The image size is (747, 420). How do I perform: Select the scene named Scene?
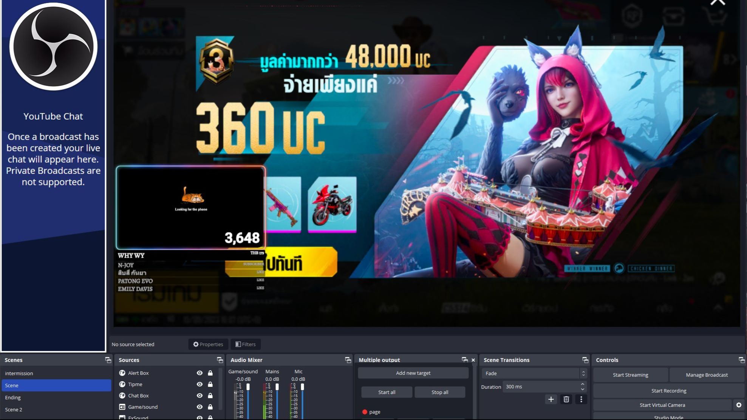[x=56, y=385]
